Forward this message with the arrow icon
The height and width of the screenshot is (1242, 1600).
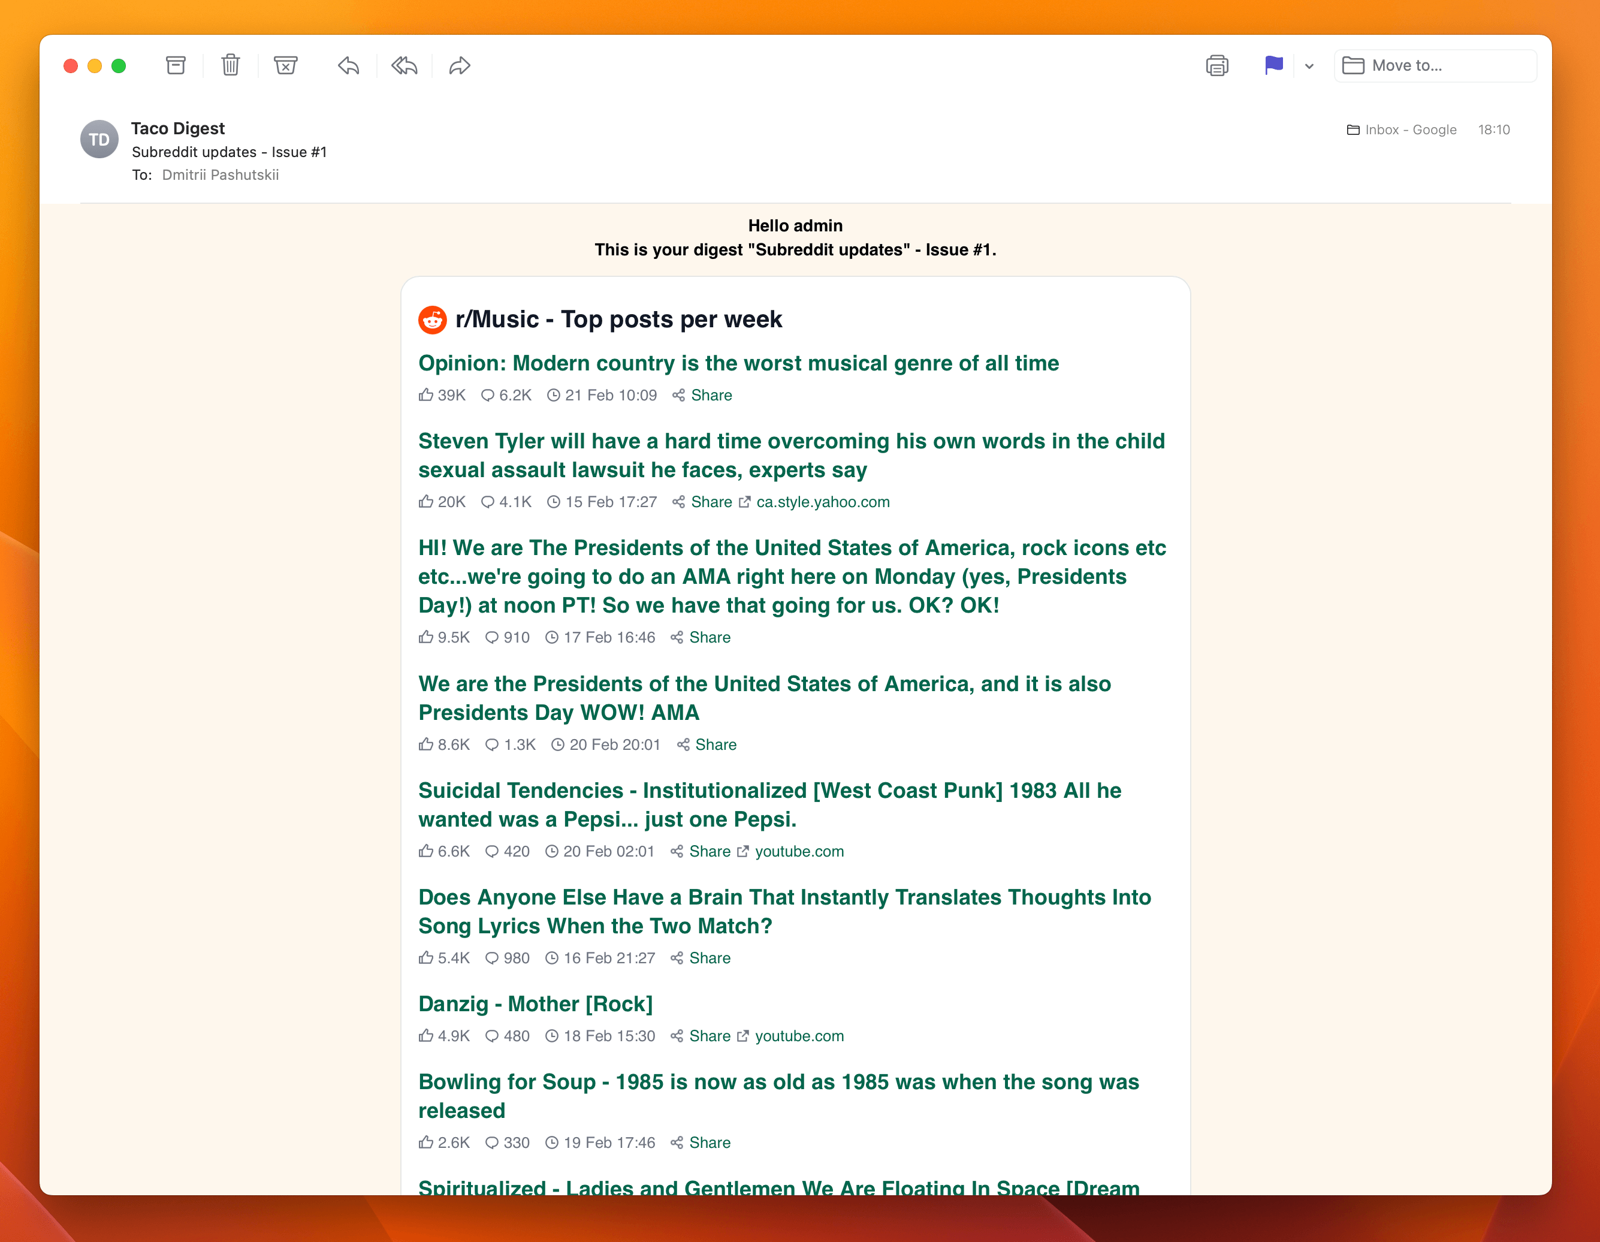click(460, 66)
